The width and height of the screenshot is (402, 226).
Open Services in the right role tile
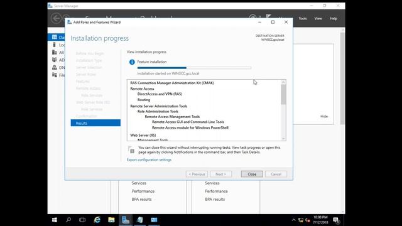pos(212,183)
